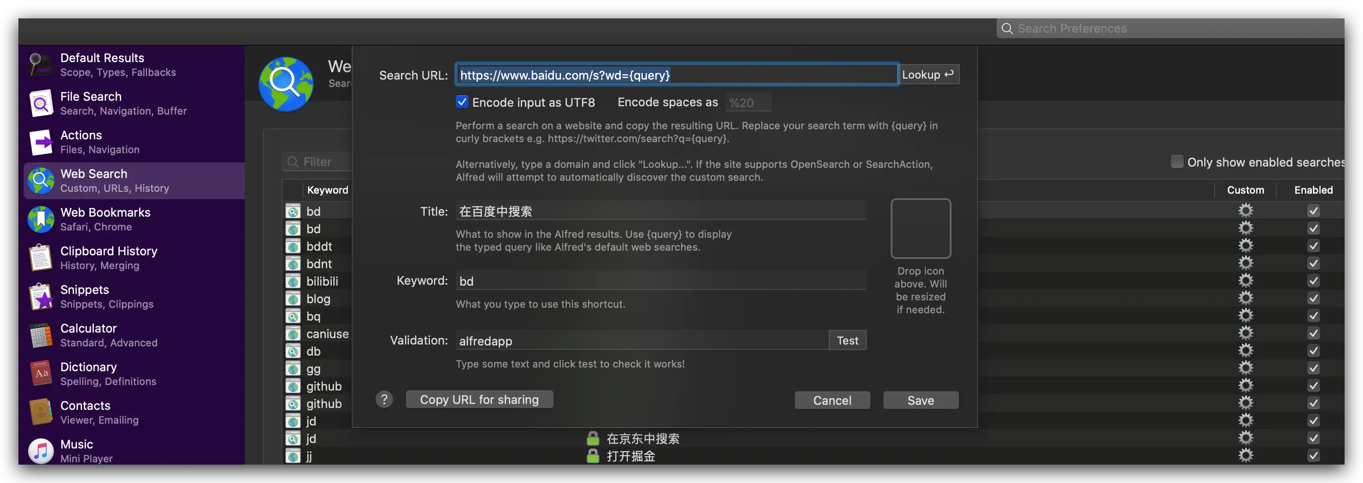Click the Encode spaces as field
This screenshot has height=483, width=1363.
[748, 103]
